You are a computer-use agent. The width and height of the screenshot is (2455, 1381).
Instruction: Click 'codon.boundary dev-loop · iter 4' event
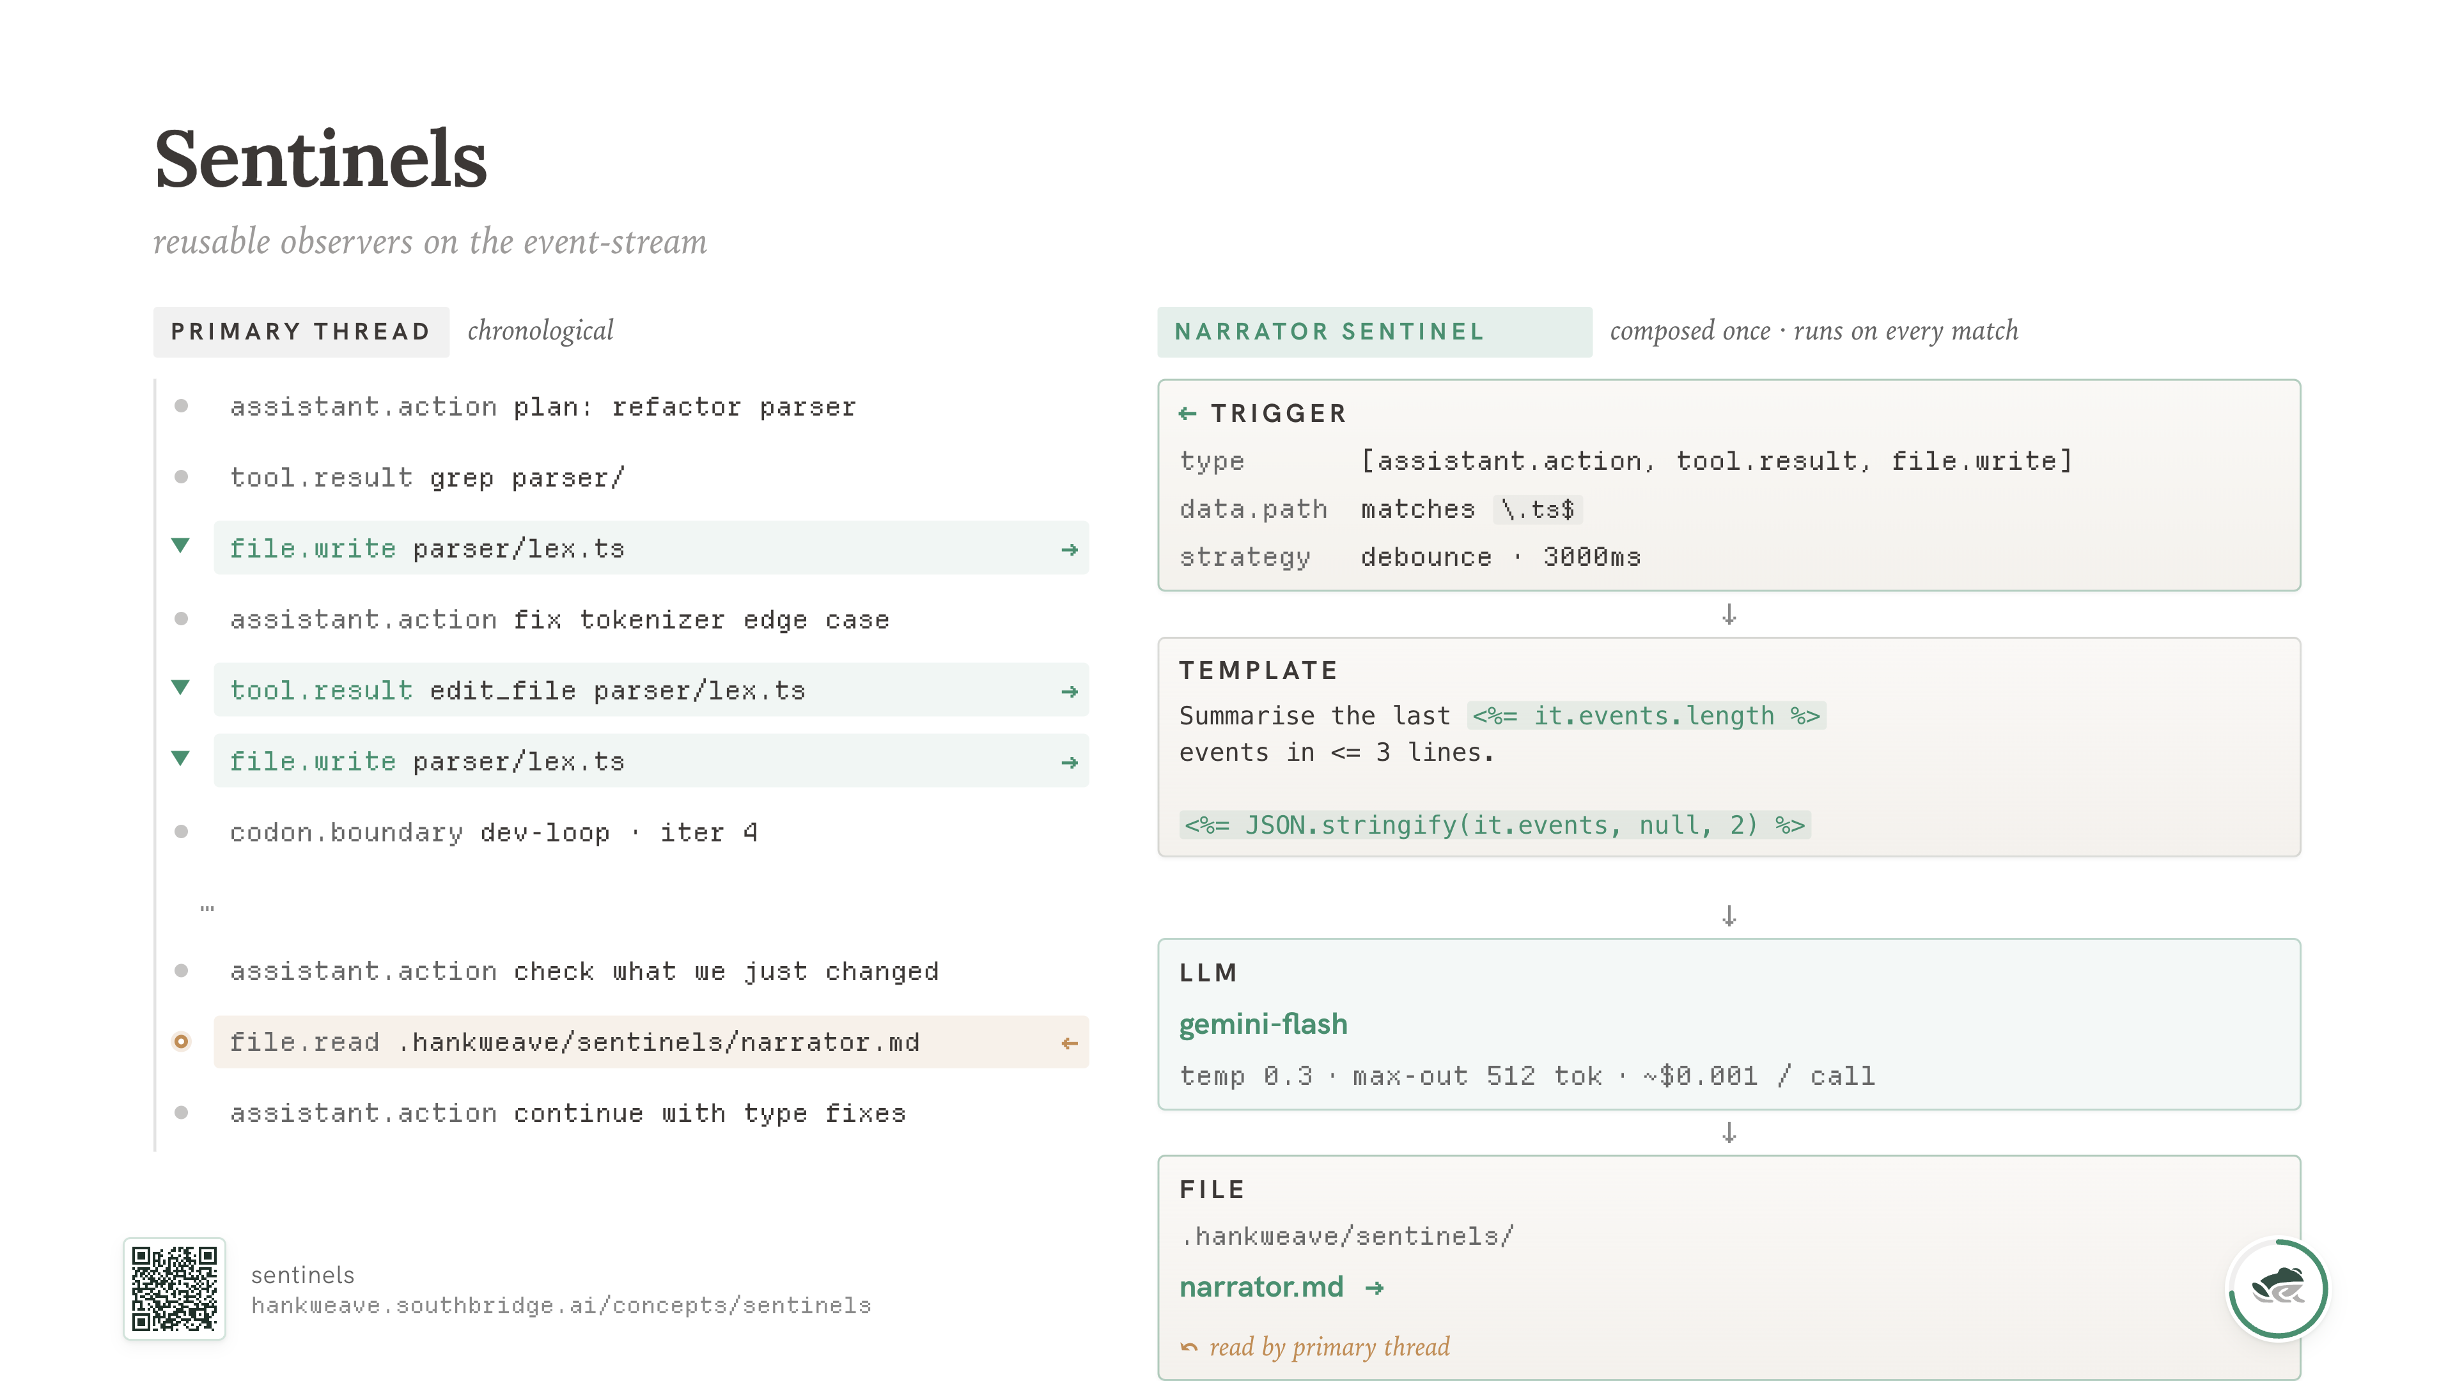point(494,833)
